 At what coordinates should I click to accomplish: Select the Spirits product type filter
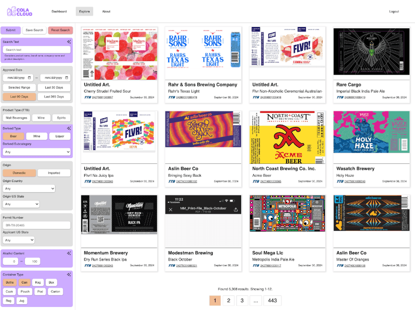point(62,117)
